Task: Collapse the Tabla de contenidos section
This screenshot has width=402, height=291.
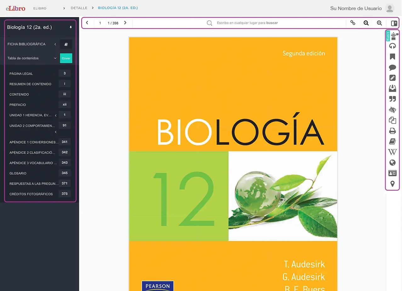Action: point(55,58)
